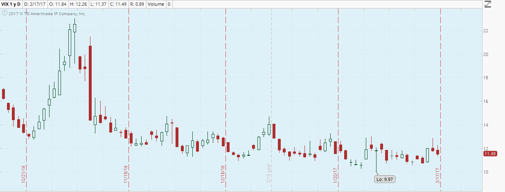Click the VIX 1 y D chart label
505x192 pixels.
(11, 4)
